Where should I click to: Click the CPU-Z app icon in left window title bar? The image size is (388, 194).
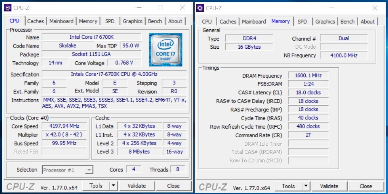pyautogui.click(x=8, y=8)
